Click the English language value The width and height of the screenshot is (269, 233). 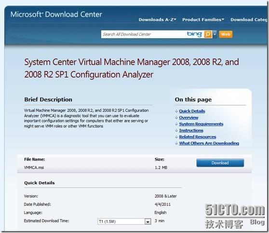click(x=161, y=213)
